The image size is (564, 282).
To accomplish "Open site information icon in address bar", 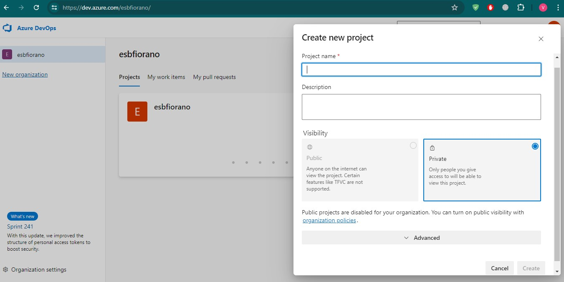I will pos(54,8).
